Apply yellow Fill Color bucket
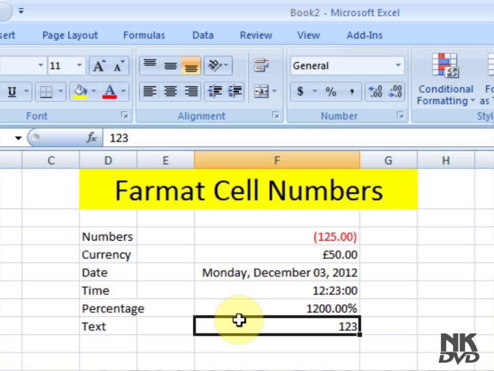The height and width of the screenshot is (371, 494). pos(80,92)
